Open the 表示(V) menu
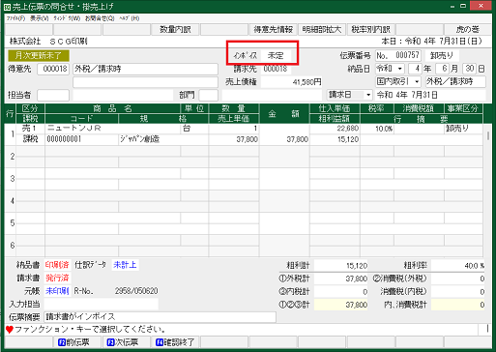496x352 pixels. [x=40, y=18]
